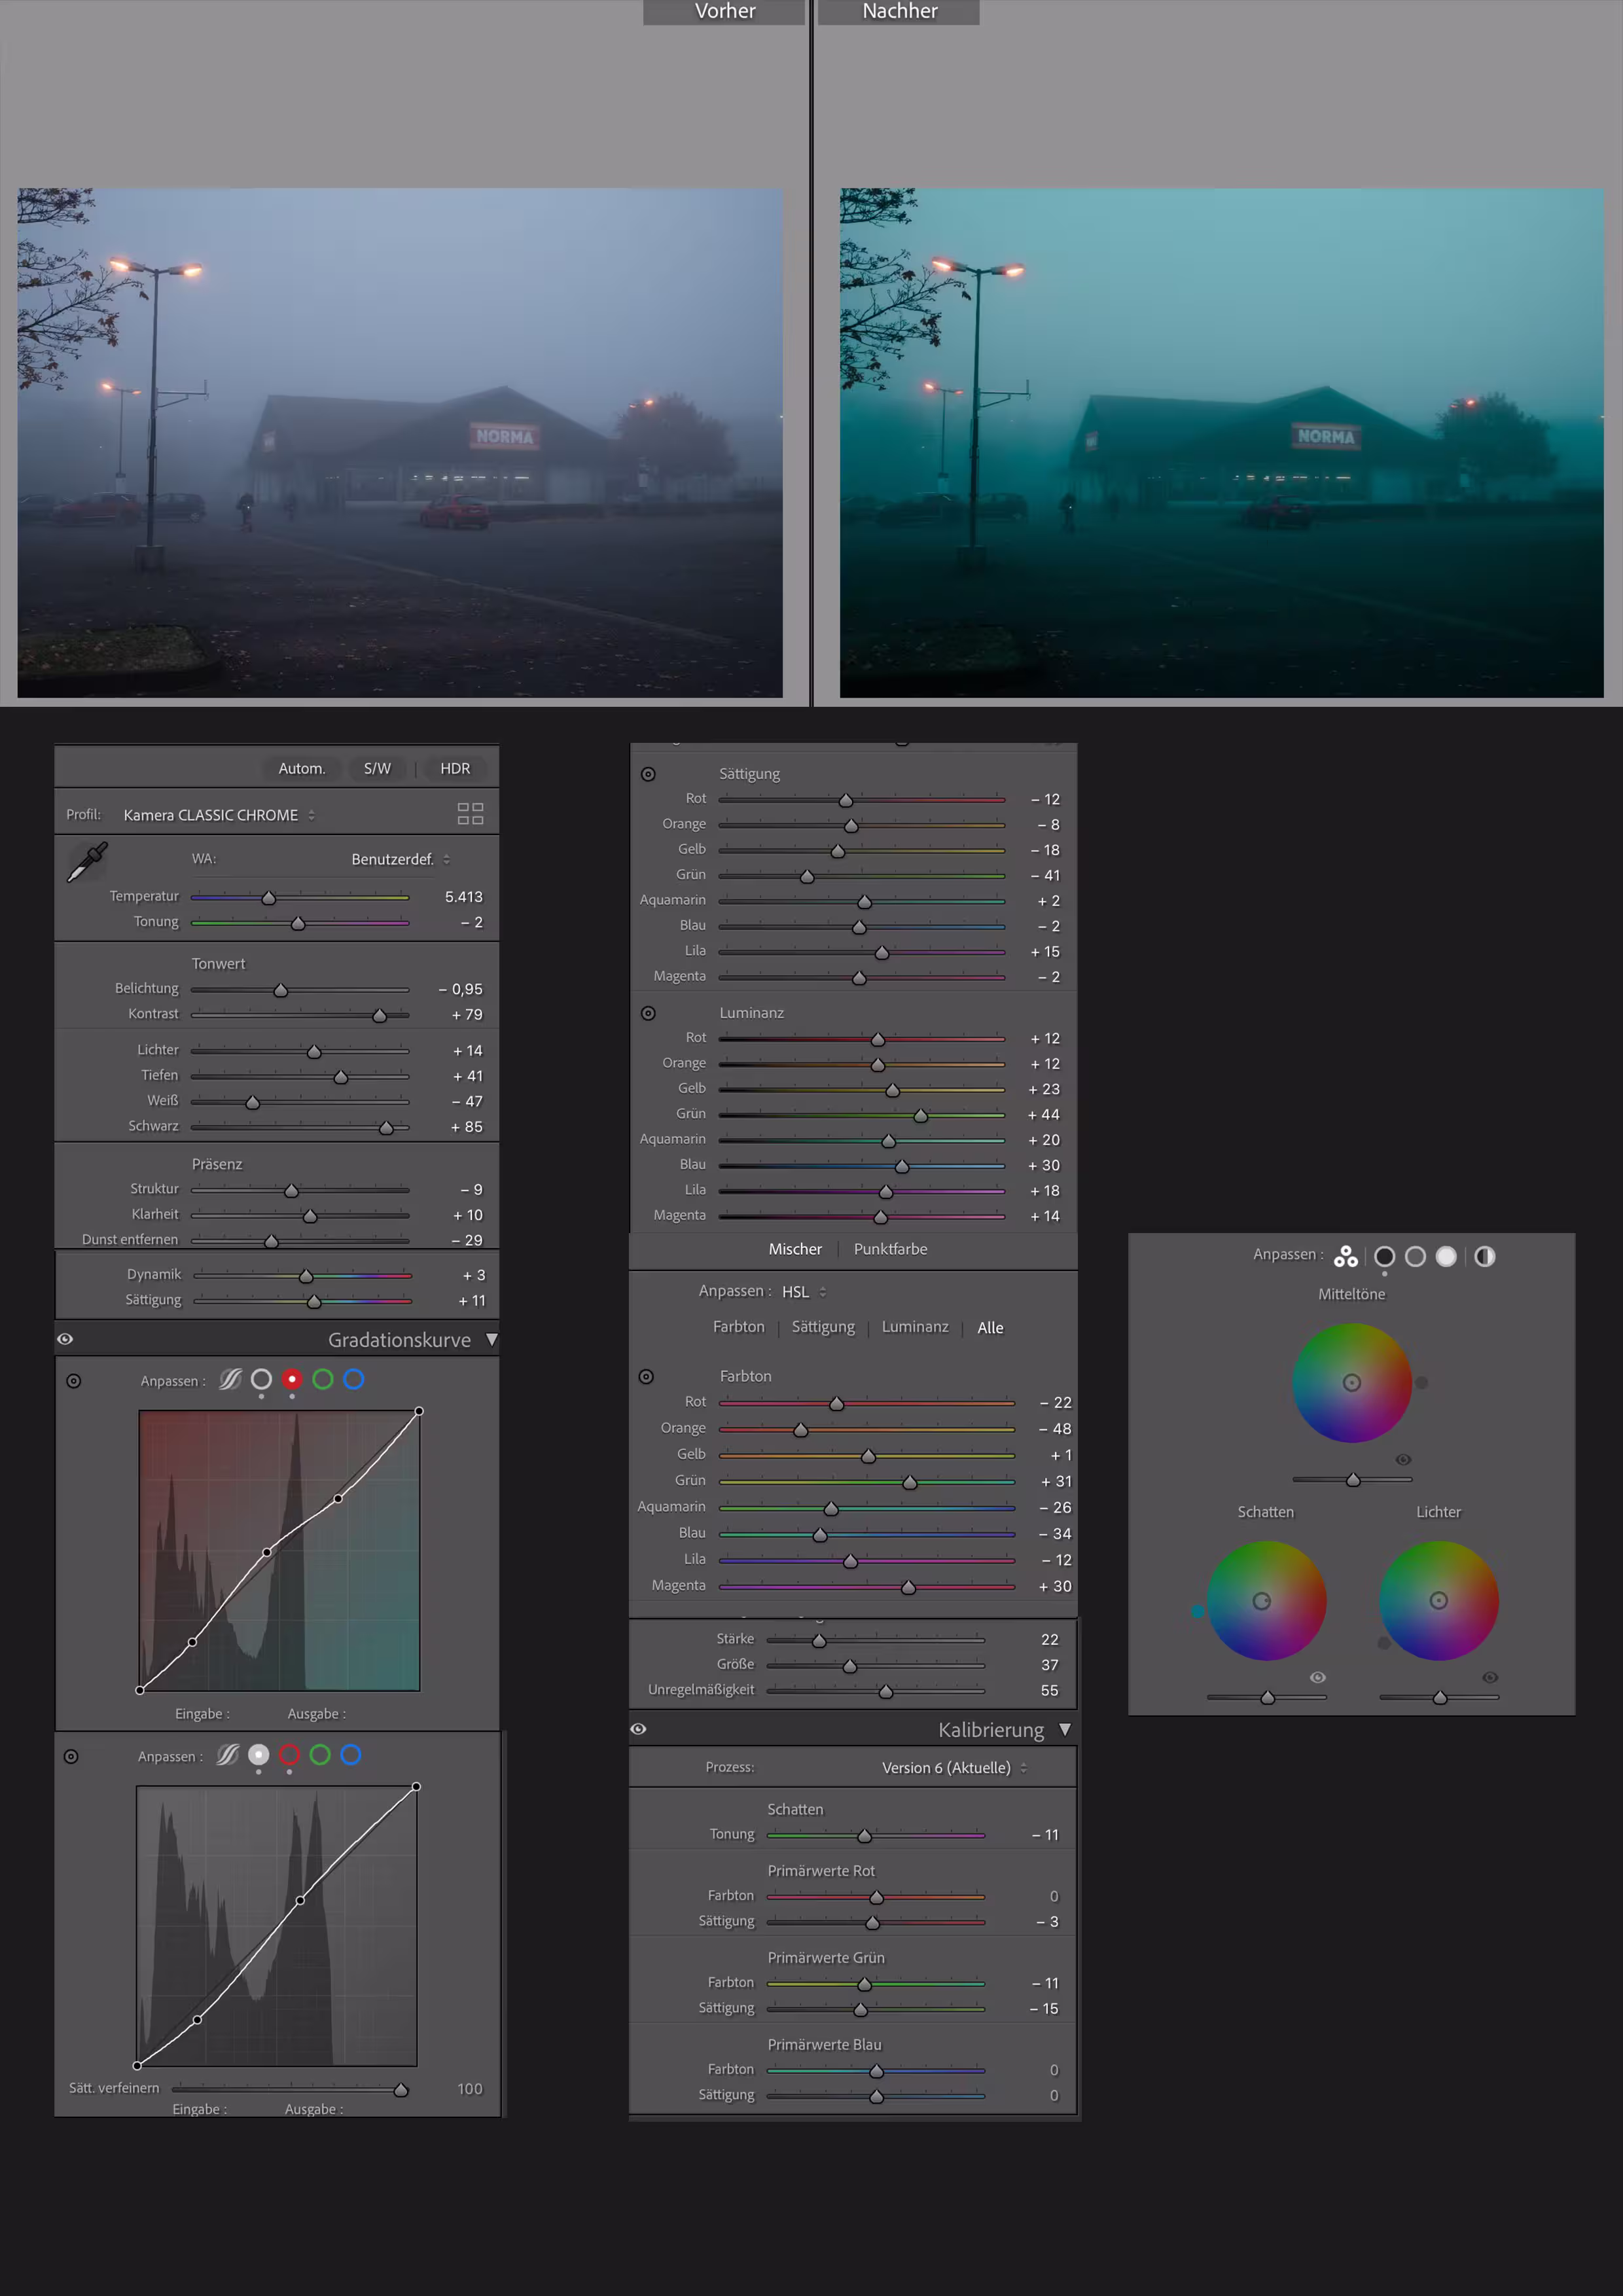
Task: Click the target adjustment tool beside Sättigung
Action: pyautogui.click(x=648, y=774)
